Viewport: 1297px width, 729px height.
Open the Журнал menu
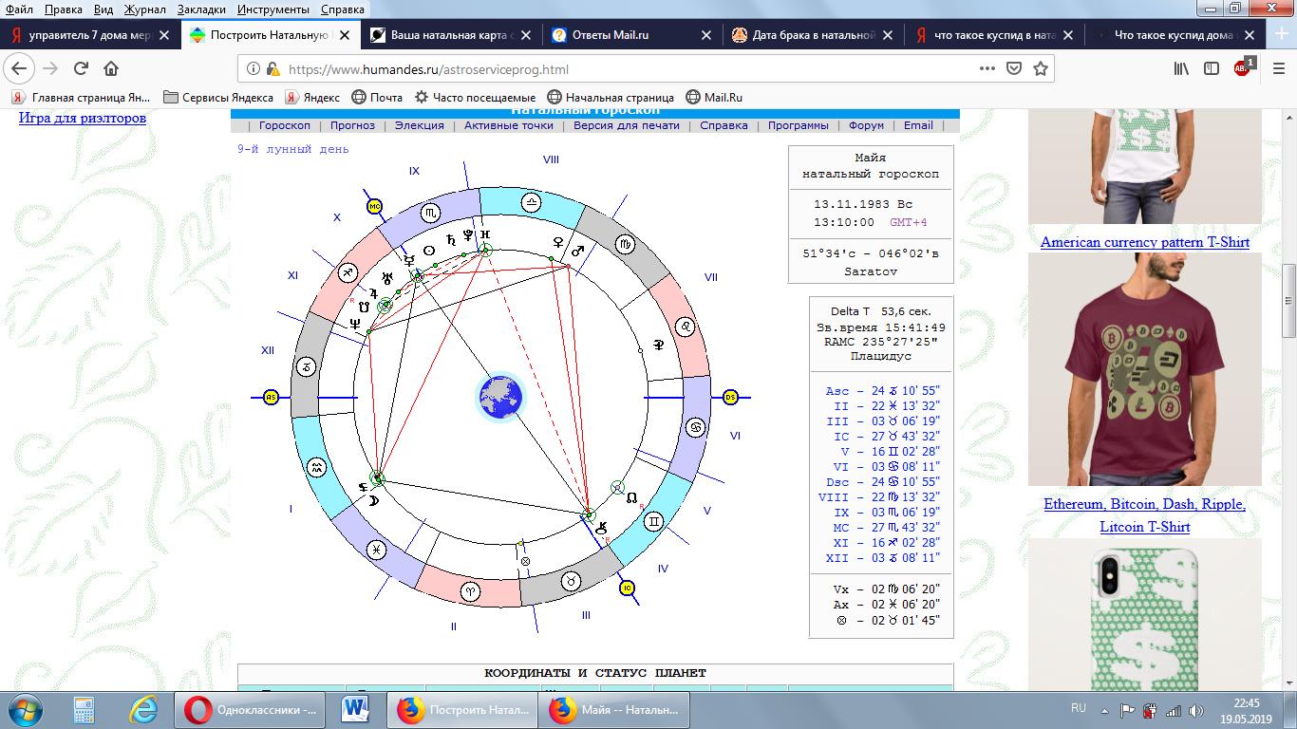pyautogui.click(x=144, y=9)
